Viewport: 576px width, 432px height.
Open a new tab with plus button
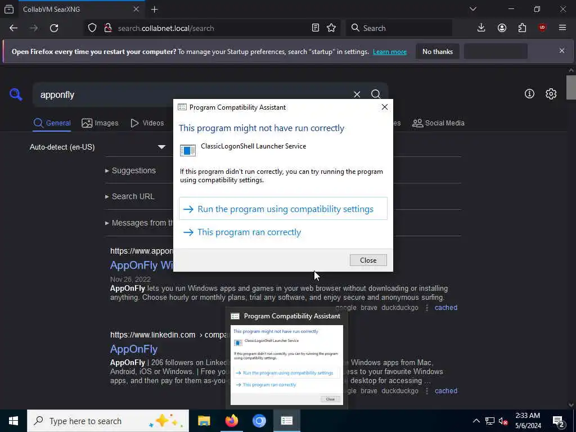click(154, 10)
